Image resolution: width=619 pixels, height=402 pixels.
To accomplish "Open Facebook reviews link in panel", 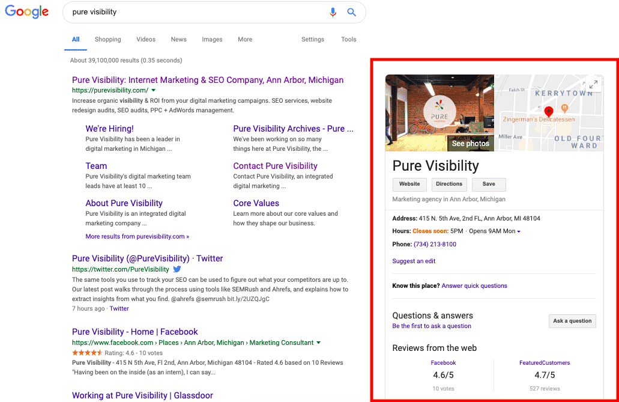I will 443,363.
